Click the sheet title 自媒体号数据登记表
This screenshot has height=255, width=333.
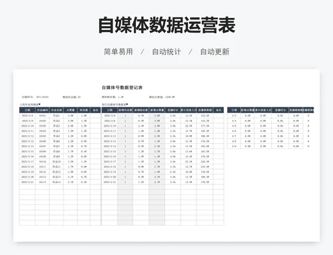click(122, 87)
